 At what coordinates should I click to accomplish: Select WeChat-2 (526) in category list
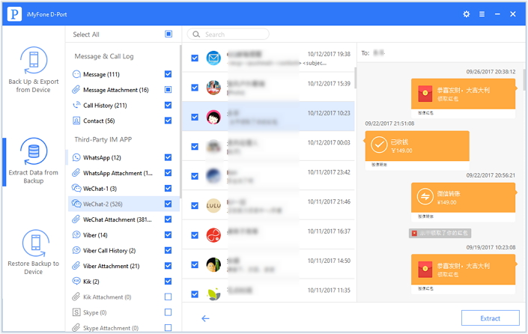coord(124,204)
